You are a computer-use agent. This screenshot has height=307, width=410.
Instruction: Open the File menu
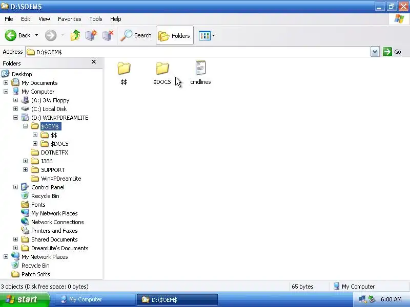tap(9, 19)
